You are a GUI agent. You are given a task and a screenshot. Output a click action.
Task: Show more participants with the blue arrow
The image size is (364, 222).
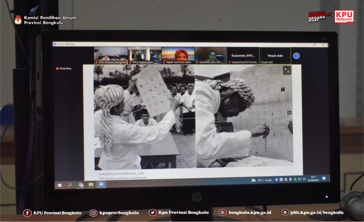[x=296, y=56]
